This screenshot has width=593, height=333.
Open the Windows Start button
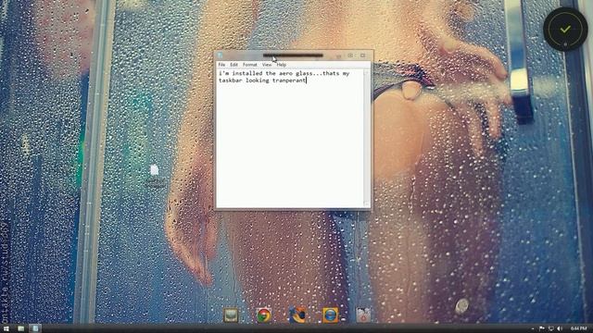(6, 328)
